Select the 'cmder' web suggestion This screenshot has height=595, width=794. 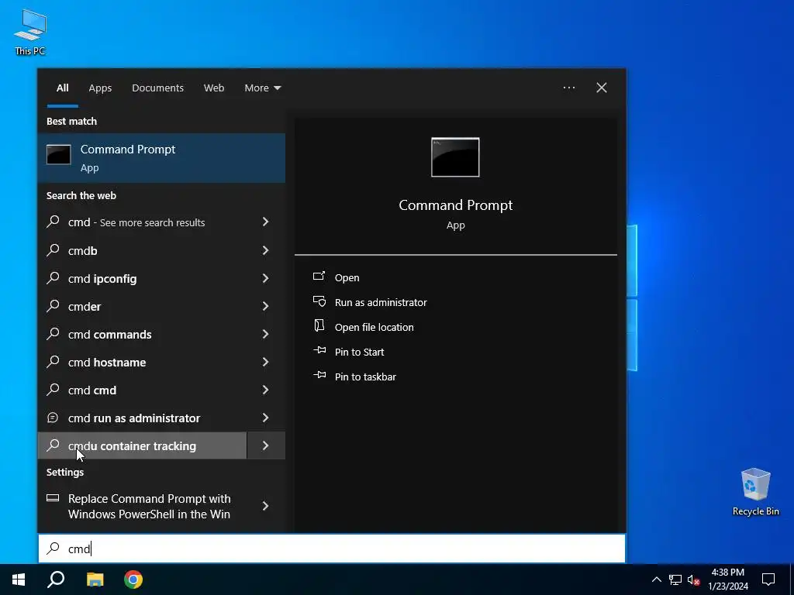[143, 306]
